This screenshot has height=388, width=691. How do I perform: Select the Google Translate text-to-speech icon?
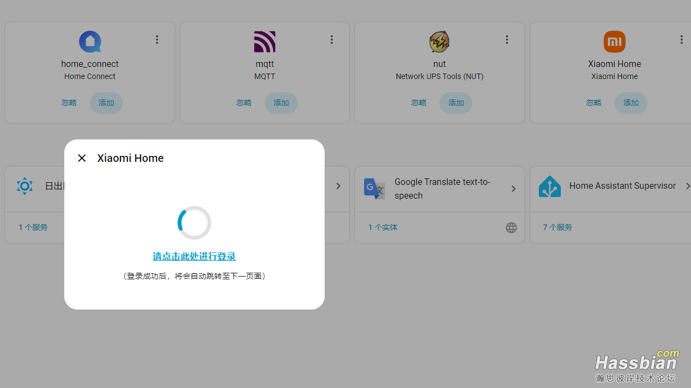pyautogui.click(x=374, y=188)
